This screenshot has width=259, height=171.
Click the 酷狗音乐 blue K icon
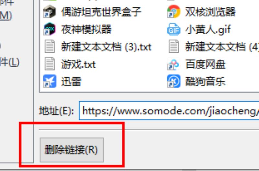174,81
